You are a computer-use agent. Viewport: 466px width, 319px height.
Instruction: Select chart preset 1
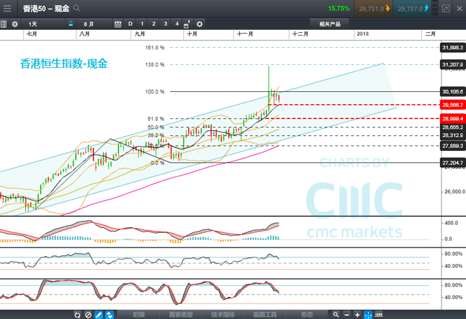pyautogui.click(x=142, y=24)
